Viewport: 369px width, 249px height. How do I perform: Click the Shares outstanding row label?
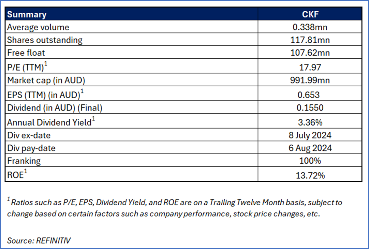45,40
